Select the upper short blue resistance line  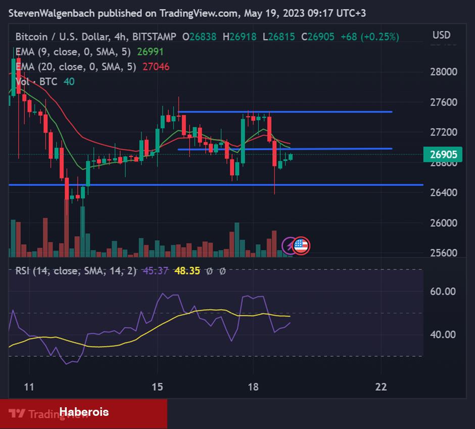pyautogui.click(x=285, y=112)
